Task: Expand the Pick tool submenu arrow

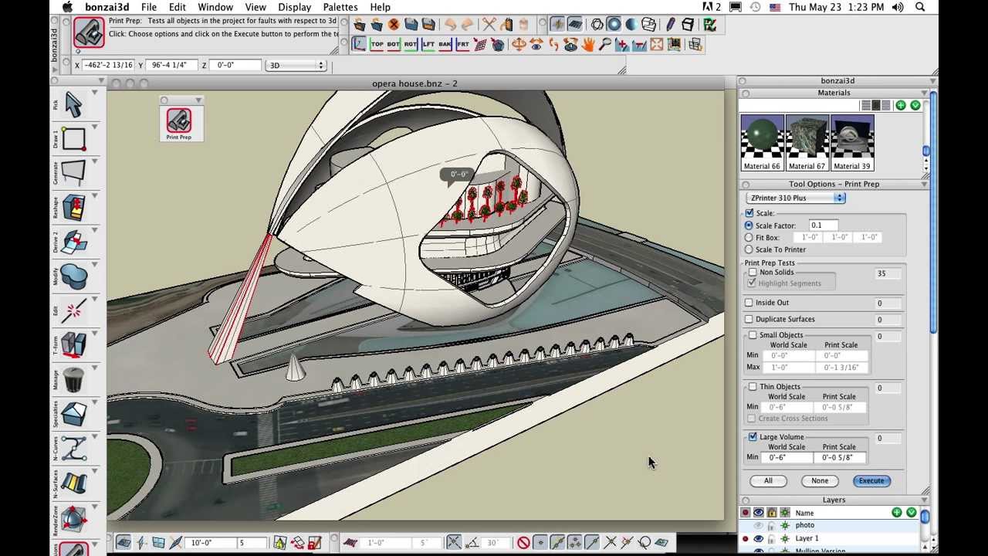Action: 94,93
